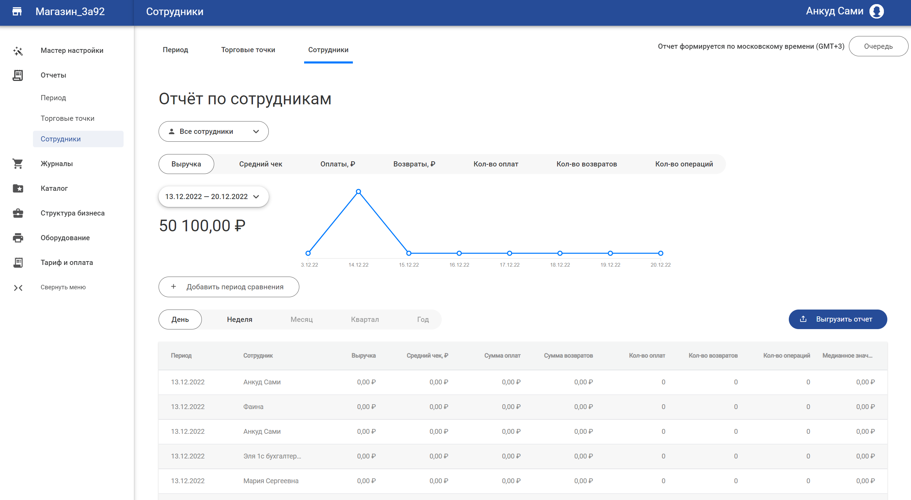Open Оборудование in sidebar
Image resolution: width=911 pixels, height=500 pixels.
pyautogui.click(x=65, y=238)
